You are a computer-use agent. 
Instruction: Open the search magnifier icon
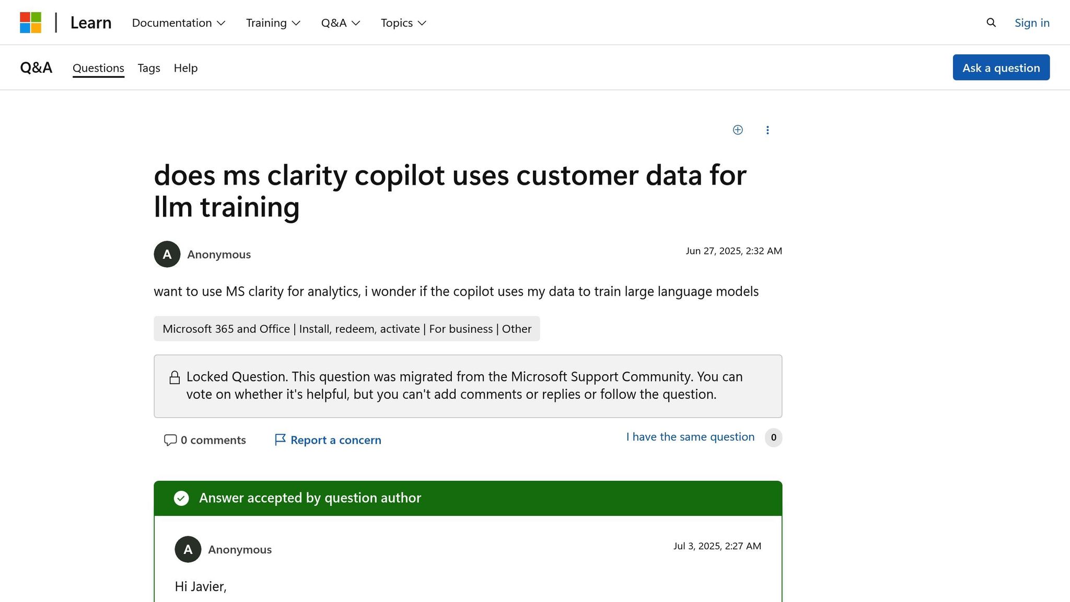[x=991, y=22]
